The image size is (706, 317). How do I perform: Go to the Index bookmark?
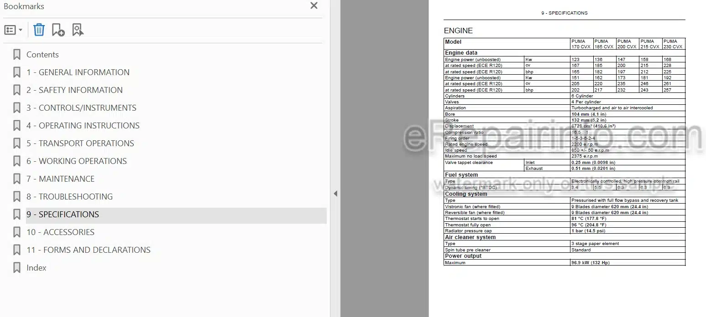(x=37, y=268)
